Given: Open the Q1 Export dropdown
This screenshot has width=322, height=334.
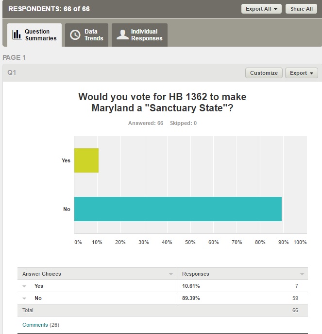Looking at the screenshot, I should click(x=301, y=73).
